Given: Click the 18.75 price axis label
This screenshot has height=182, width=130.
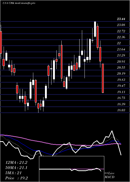Looking at the screenshot, I should 121,98.
